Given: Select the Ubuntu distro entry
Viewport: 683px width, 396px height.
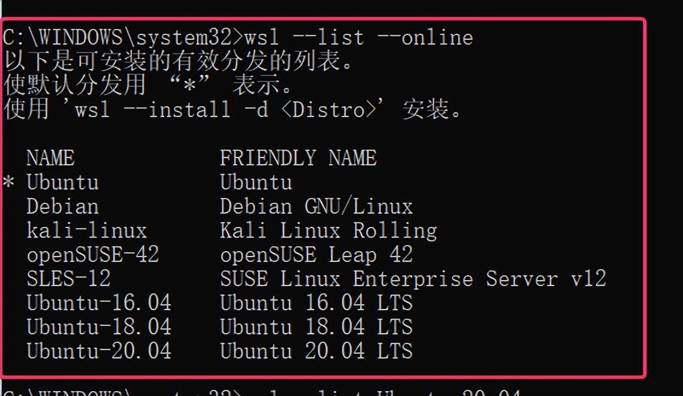Looking at the screenshot, I should tap(63, 182).
